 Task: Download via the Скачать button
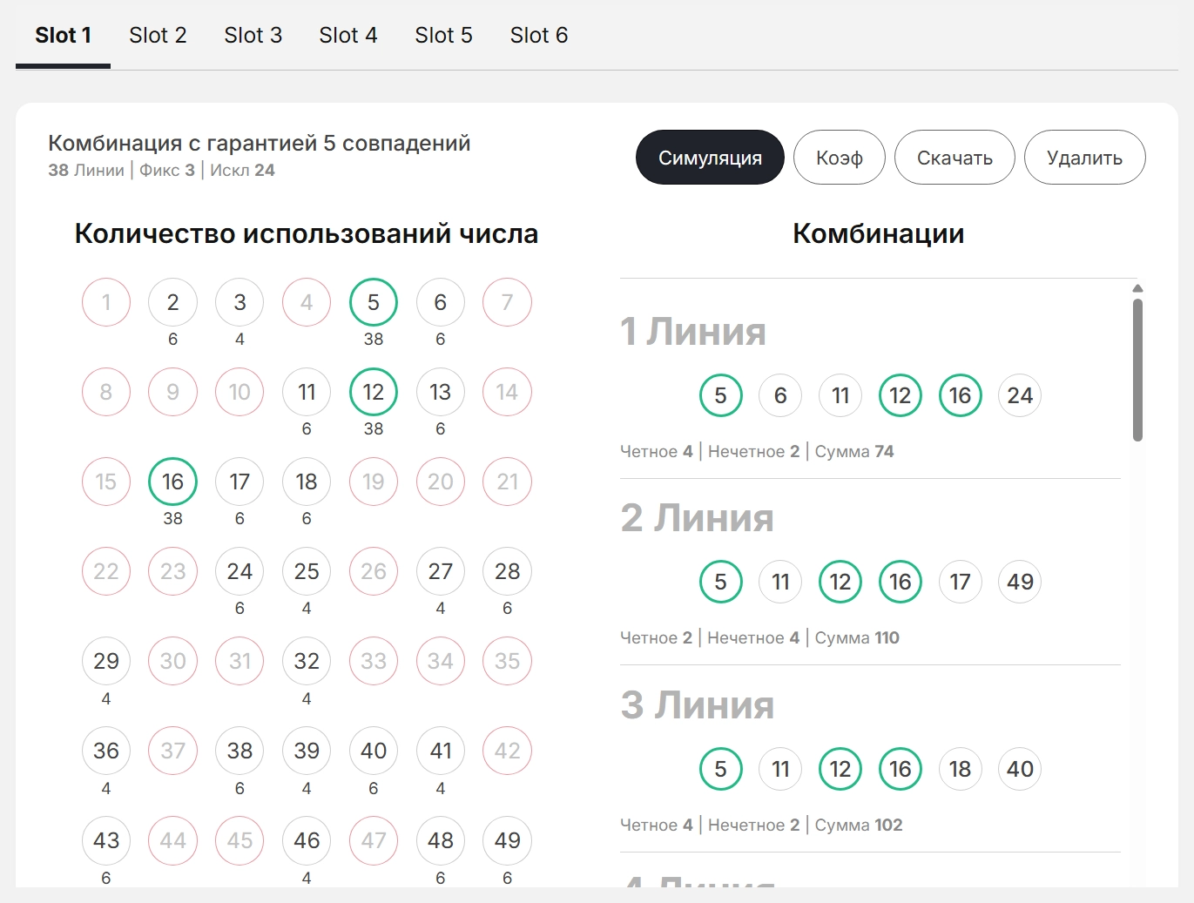coord(954,158)
